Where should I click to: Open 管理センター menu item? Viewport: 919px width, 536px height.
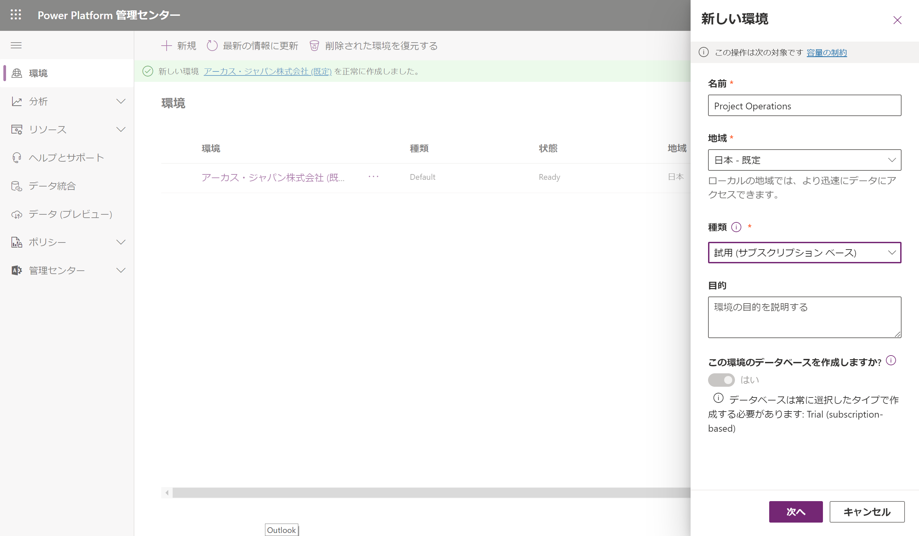[67, 270]
